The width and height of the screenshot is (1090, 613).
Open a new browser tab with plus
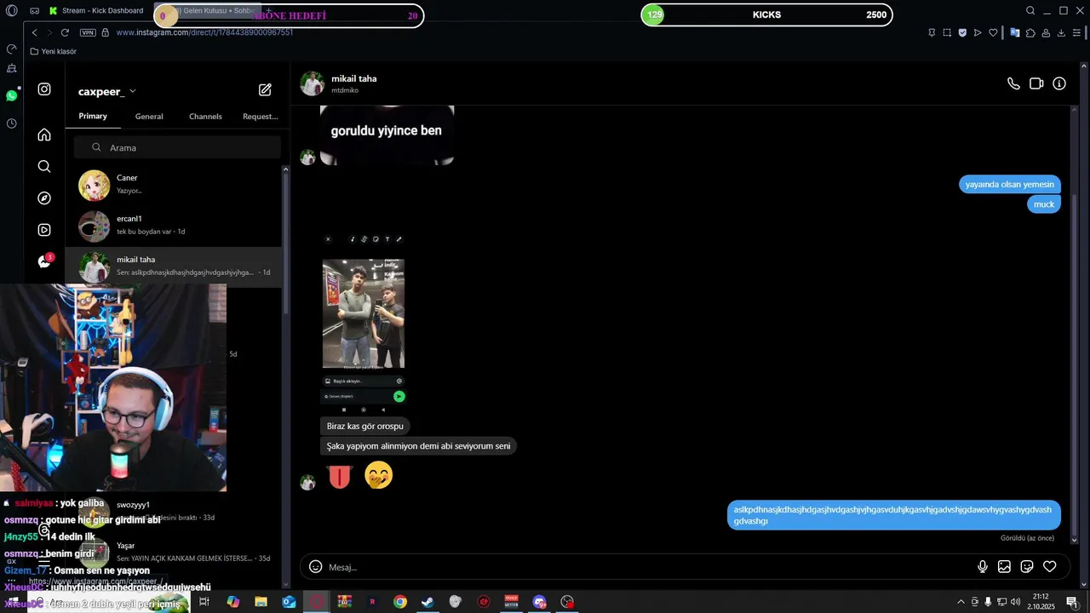pos(268,10)
